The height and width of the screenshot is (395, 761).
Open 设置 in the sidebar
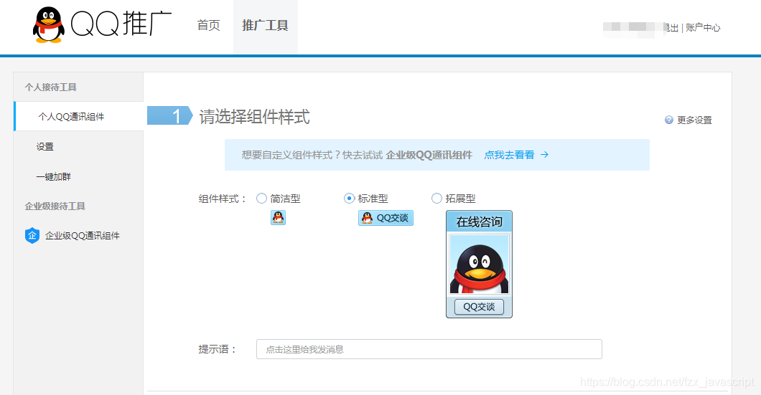pyautogui.click(x=45, y=146)
